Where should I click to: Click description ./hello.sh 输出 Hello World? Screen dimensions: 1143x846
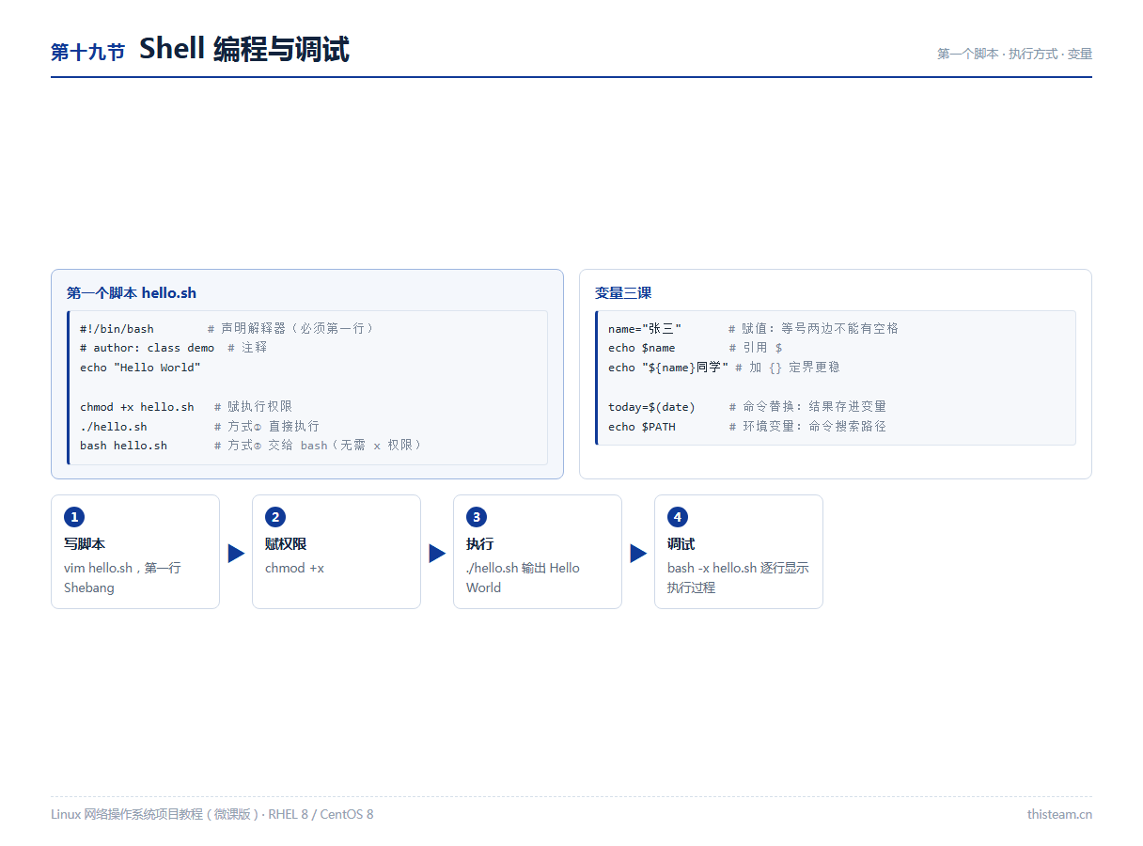523,578
